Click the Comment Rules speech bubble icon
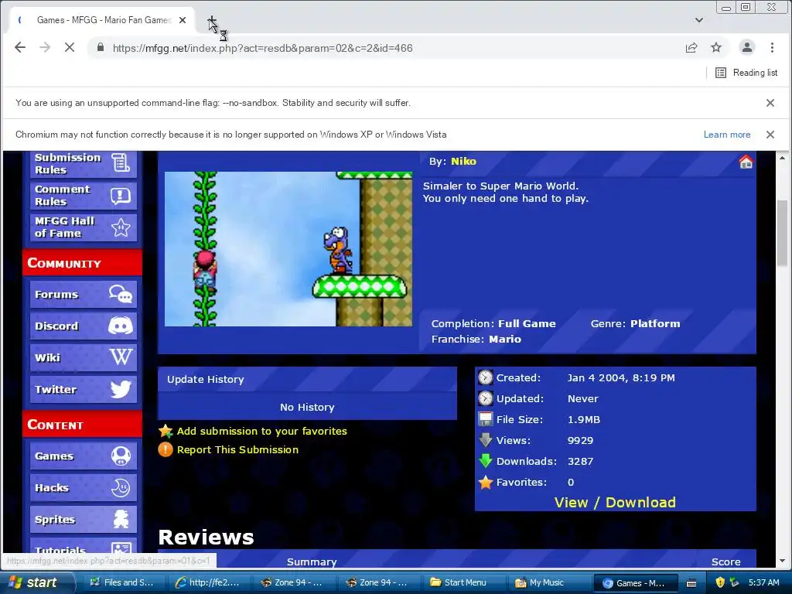792x594 pixels. coord(121,196)
